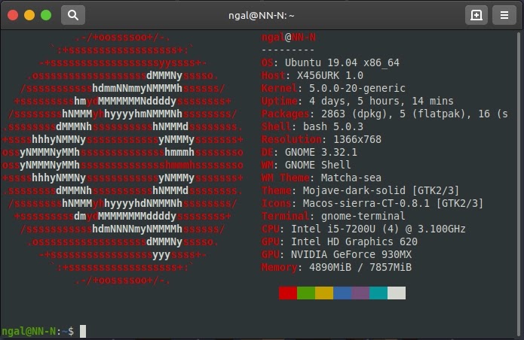
Task: Click the ngal@NN-N prompt text at bottom
Action: pyautogui.click(x=29, y=331)
